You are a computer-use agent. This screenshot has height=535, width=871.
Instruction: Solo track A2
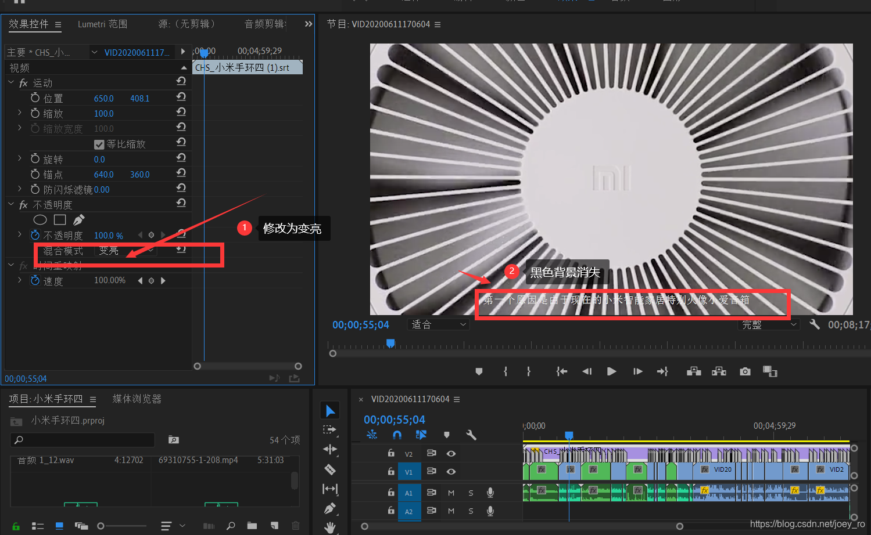pos(471,511)
